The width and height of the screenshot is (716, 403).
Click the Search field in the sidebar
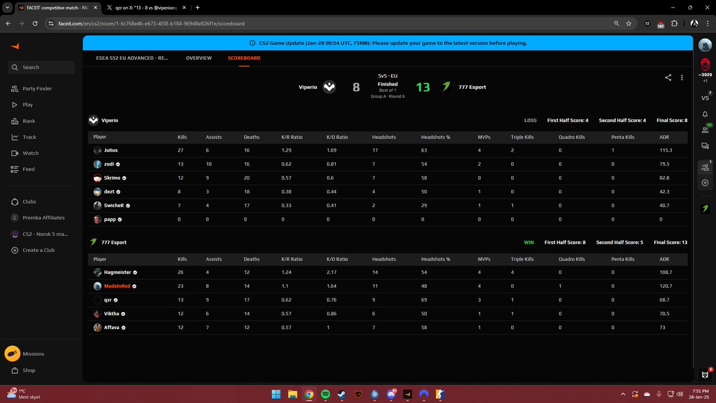point(42,67)
